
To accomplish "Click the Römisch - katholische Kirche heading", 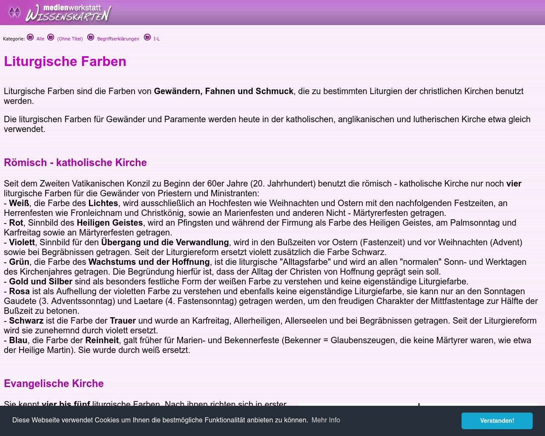I will [x=75, y=163].
